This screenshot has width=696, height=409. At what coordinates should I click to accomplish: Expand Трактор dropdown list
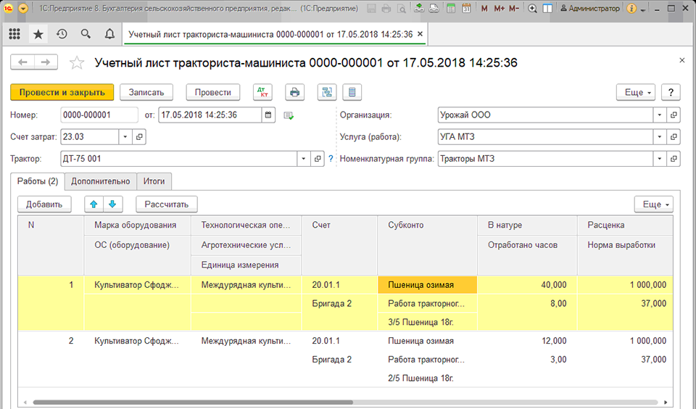[x=304, y=159]
